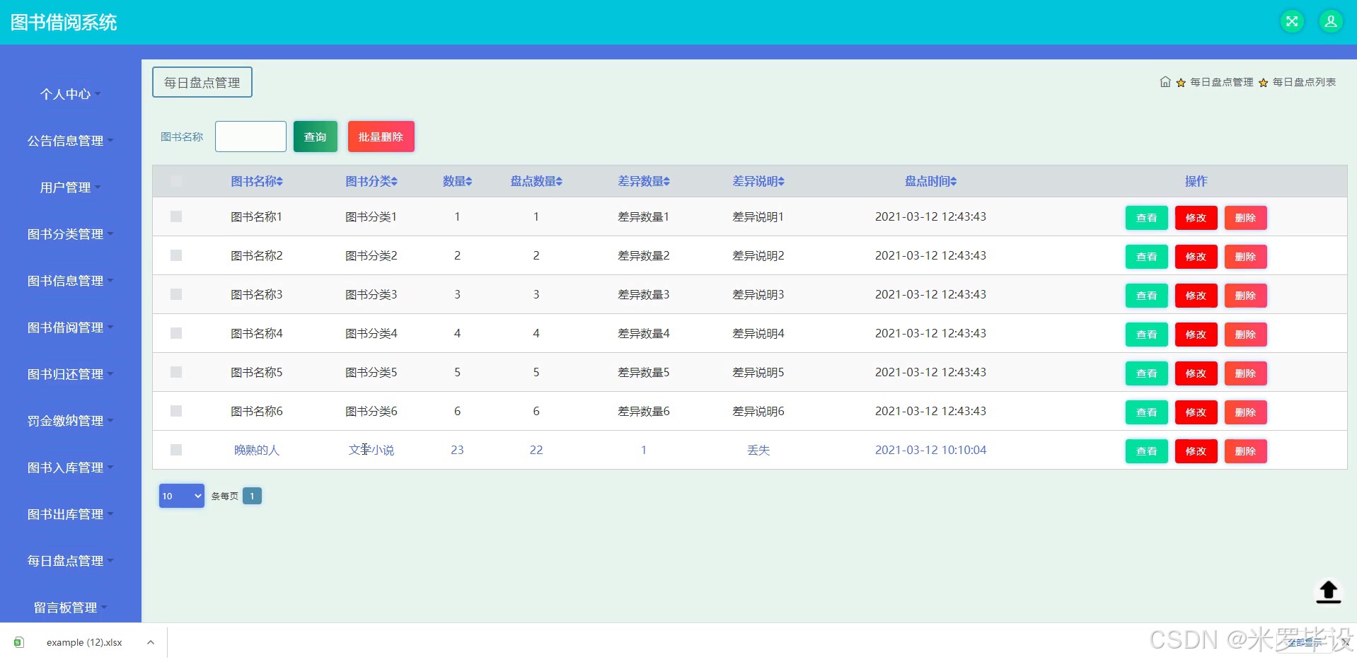Click 删除 for row 图书名称1

[x=1245, y=218]
